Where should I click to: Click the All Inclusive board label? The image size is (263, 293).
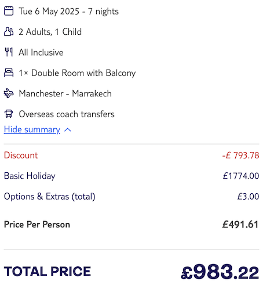coord(41,52)
